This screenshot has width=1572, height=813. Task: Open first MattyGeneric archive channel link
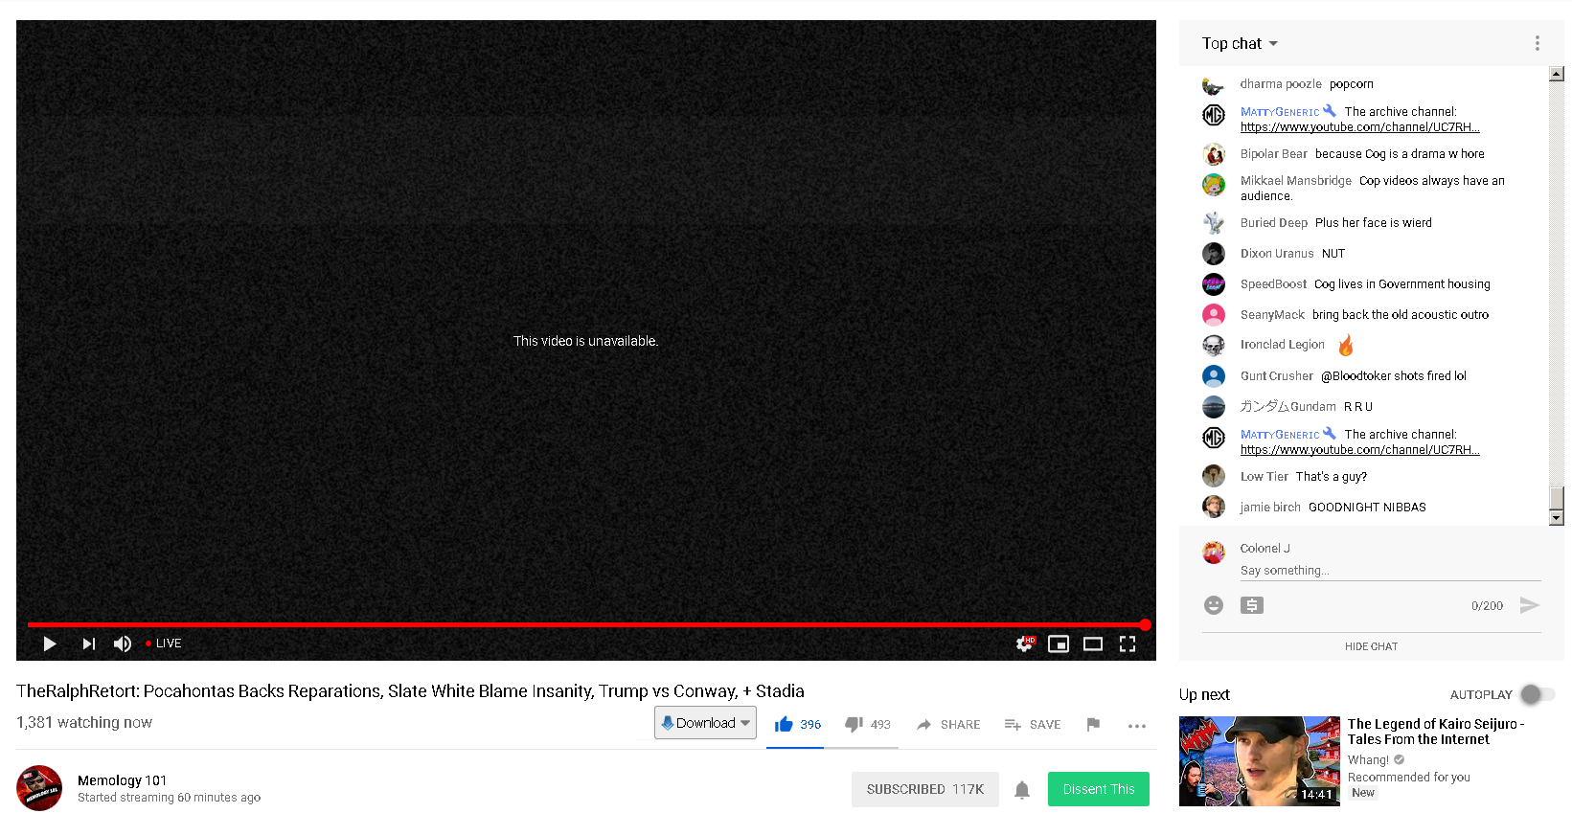pos(1359,127)
